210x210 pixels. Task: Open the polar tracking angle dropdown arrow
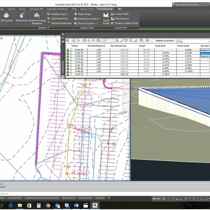click(x=190, y=199)
